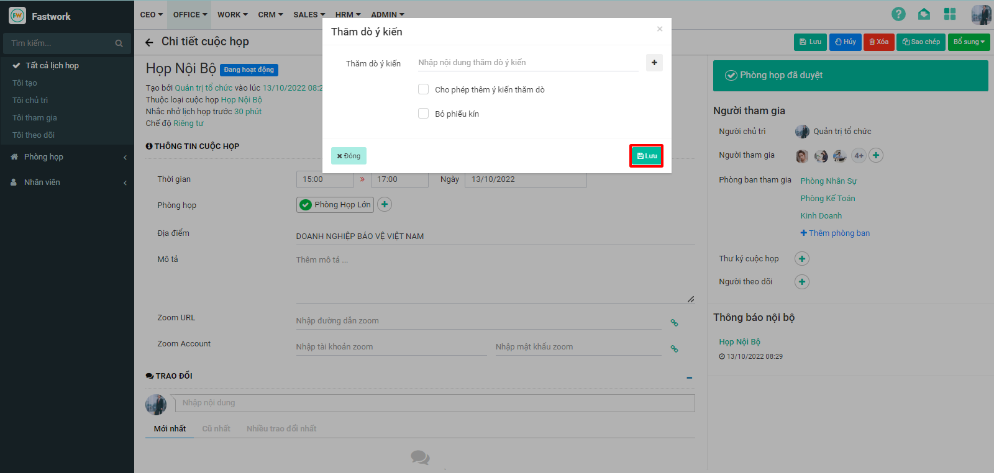Click the back arrow beside Chi tiết cuộc họp
Viewport: 994px width, 473px height.
pos(149,42)
